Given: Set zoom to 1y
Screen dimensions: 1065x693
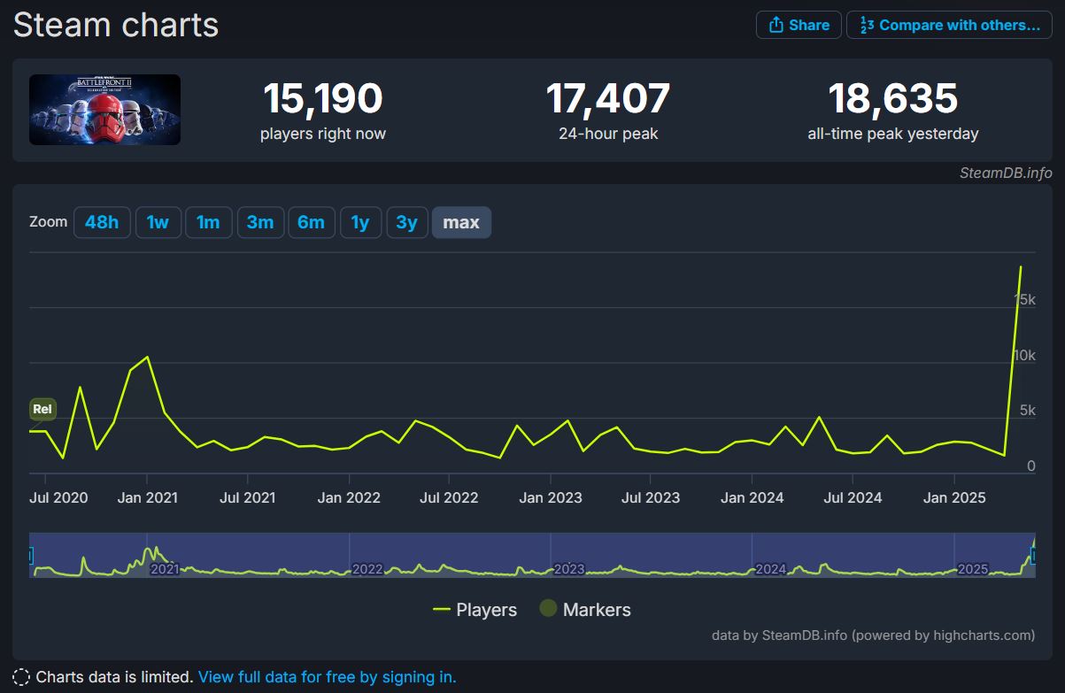Looking at the screenshot, I should click(360, 222).
